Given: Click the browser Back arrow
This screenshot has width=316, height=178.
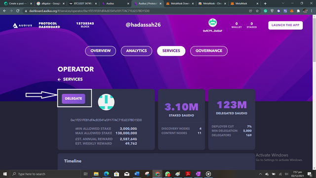Looking at the screenshot, I should (x=4, y=11).
